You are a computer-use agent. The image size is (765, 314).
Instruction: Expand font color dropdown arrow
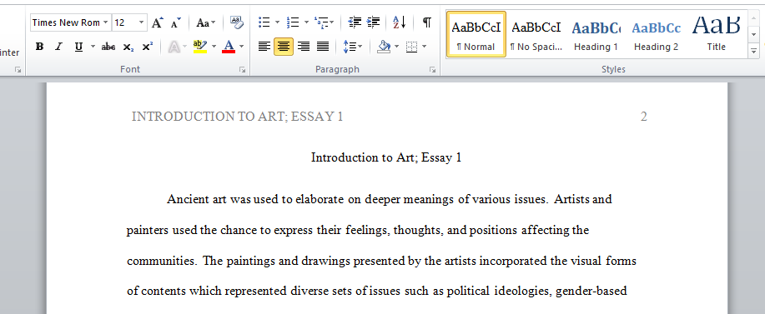click(241, 47)
